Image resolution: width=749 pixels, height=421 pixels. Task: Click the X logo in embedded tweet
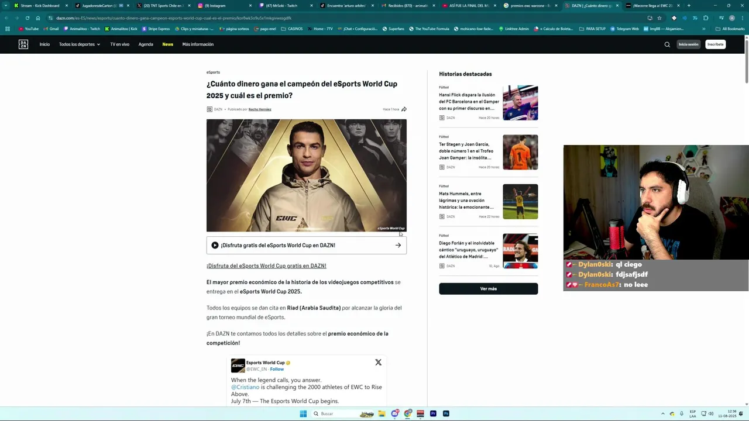378,363
